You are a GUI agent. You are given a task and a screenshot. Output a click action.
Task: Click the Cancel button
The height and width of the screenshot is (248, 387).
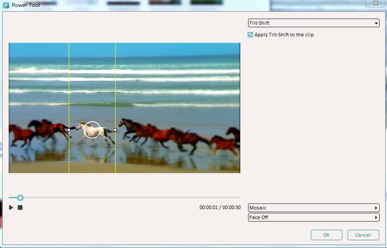tap(363, 235)
